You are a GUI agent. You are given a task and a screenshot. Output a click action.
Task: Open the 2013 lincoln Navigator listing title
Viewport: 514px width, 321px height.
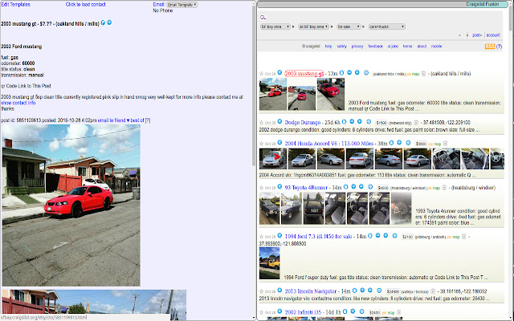[x=311, y=291]
